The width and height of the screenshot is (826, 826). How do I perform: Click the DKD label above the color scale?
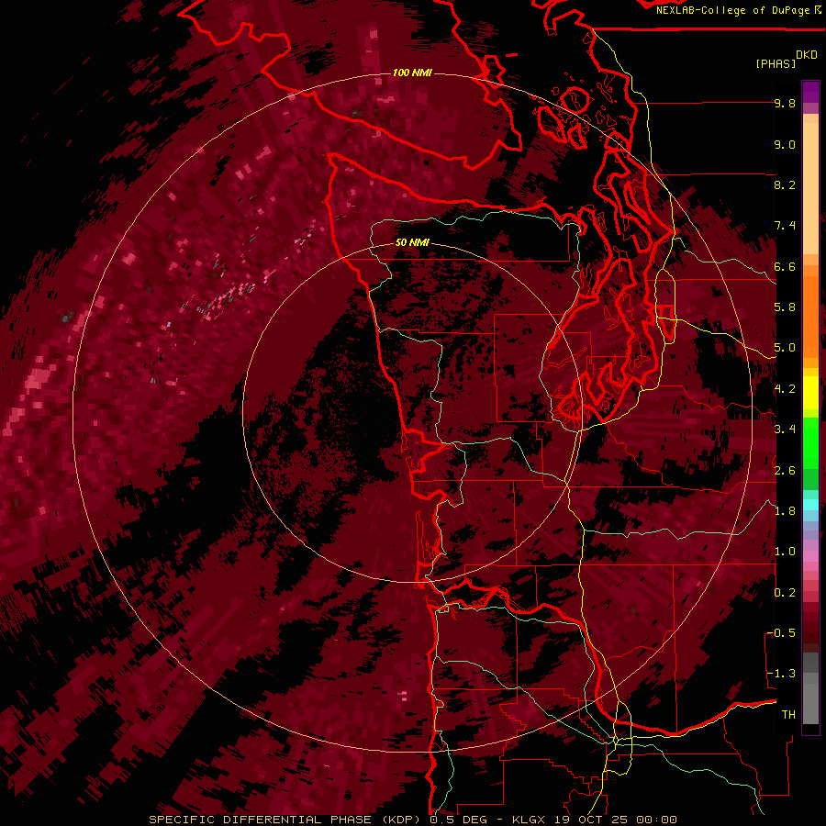click(807, 55)
